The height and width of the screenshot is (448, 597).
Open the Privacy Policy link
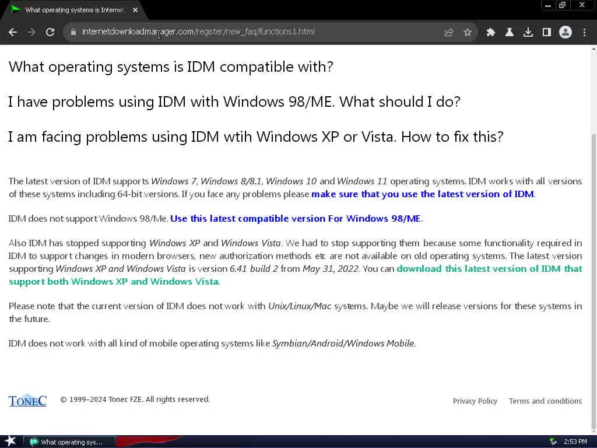(475, 401)
